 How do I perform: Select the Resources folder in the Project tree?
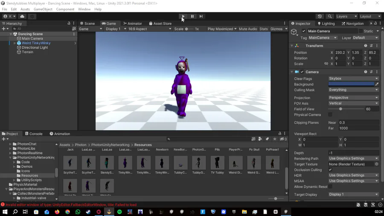click(29, 175)
